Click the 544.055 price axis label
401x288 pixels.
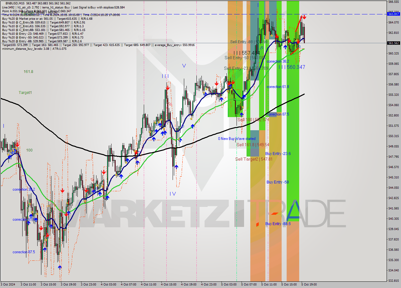(393, 188)
